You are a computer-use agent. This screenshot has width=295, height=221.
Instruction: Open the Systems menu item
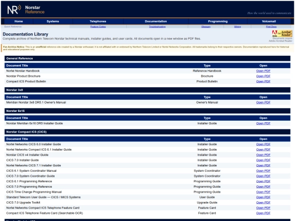point(53,21)
